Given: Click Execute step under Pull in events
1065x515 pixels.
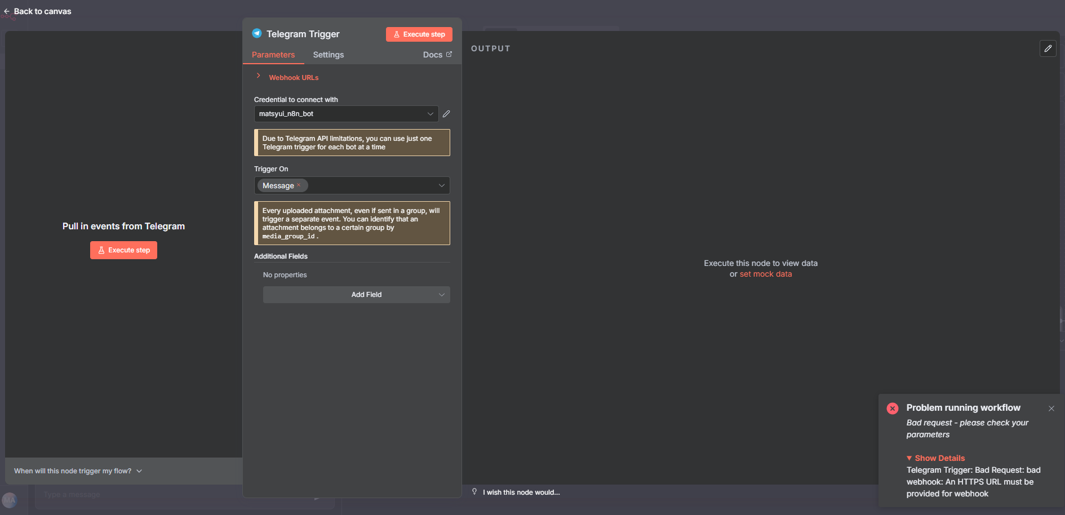Looking at the screenshot, I should point(123,250).
